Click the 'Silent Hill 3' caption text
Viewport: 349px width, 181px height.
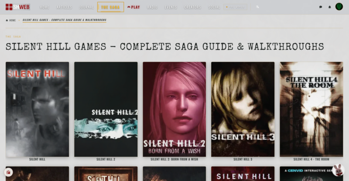(243, 159)
